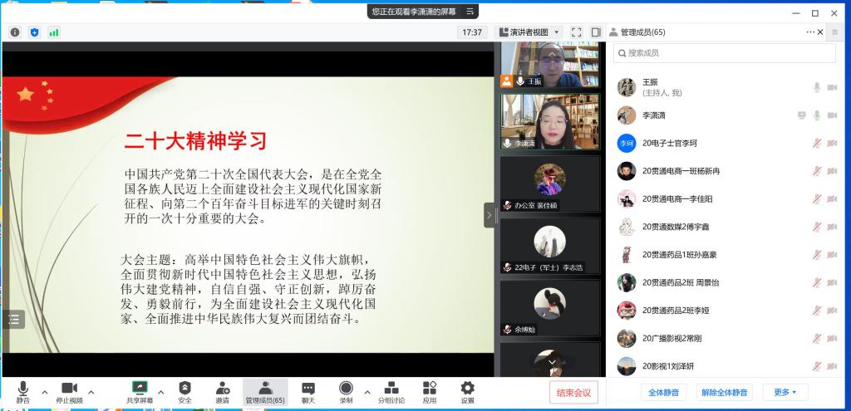Click the green signal strength icon
This screenshot has width=851, height=411.
click(x=54, y=32)
